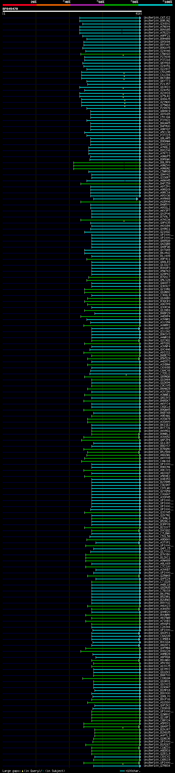Click the red ~20% identity legend segment
The image size is (175, 773).
(19, 5)
